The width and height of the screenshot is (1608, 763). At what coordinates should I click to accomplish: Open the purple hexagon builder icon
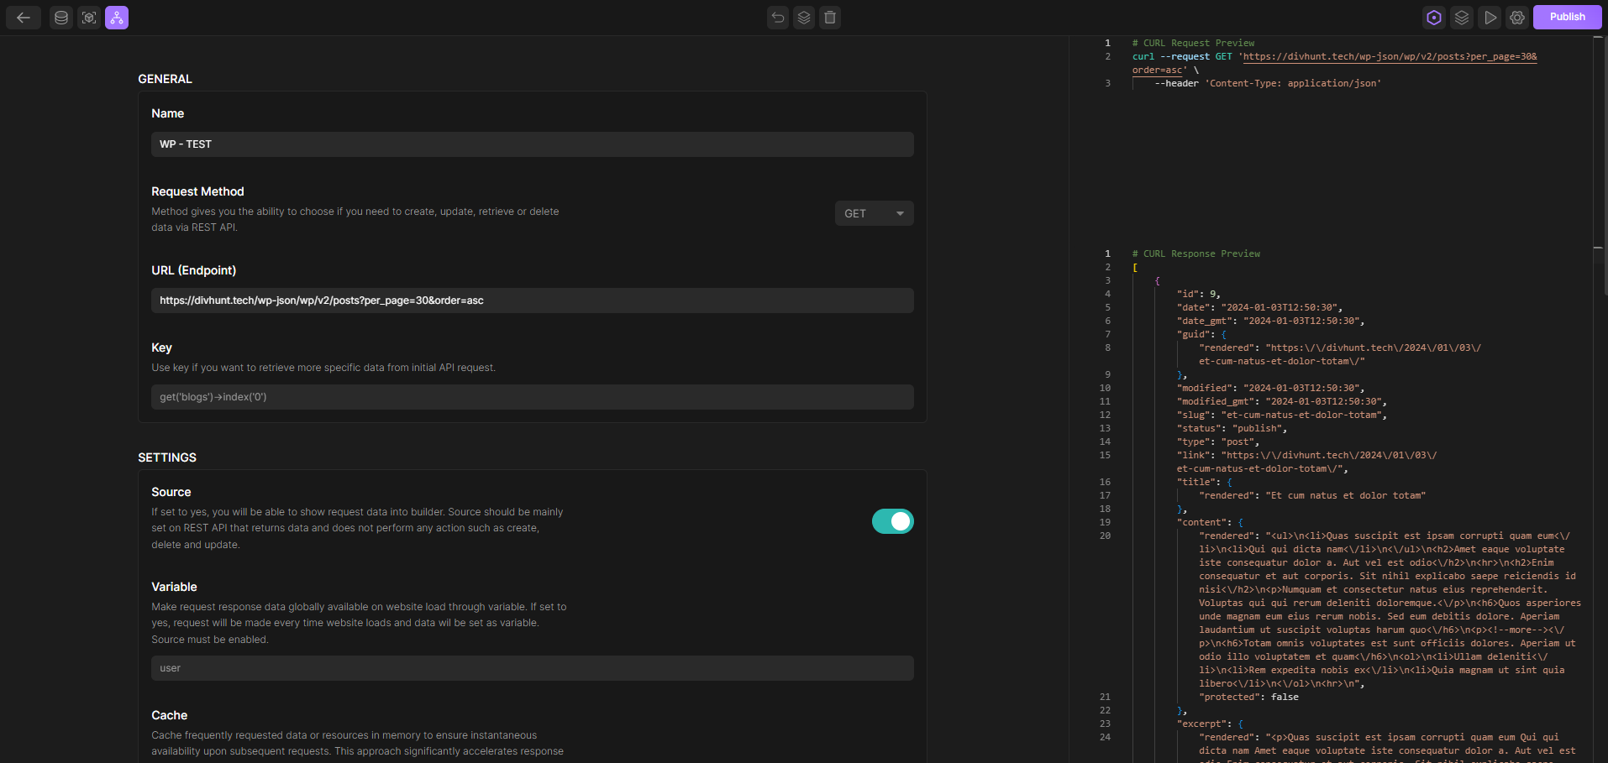(1434, 18)
